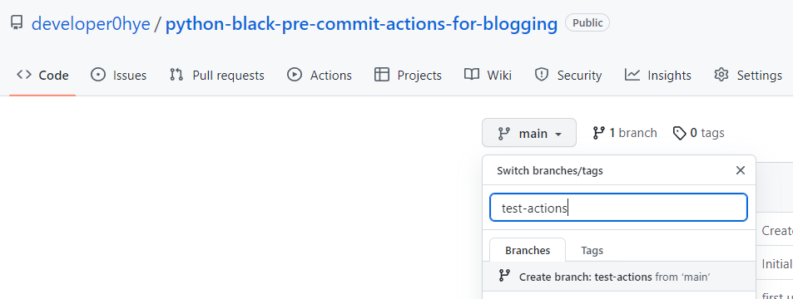Go to Pull requests tab
The height and width of the screenshot is (299, 793).
(x=216, y=76)
